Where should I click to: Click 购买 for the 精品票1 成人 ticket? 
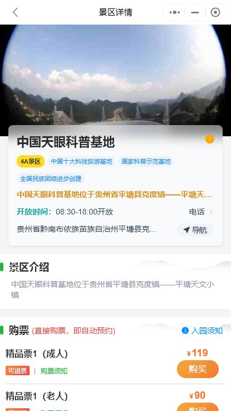198,369
